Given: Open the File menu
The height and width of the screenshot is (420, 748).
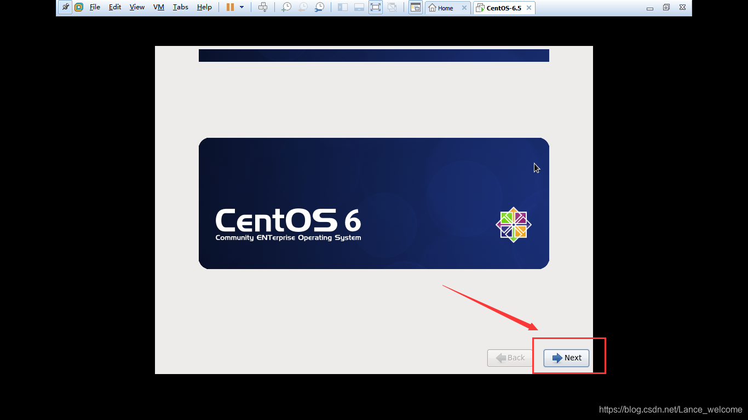Looking at the screenshot, I should [x=95, y=8].
